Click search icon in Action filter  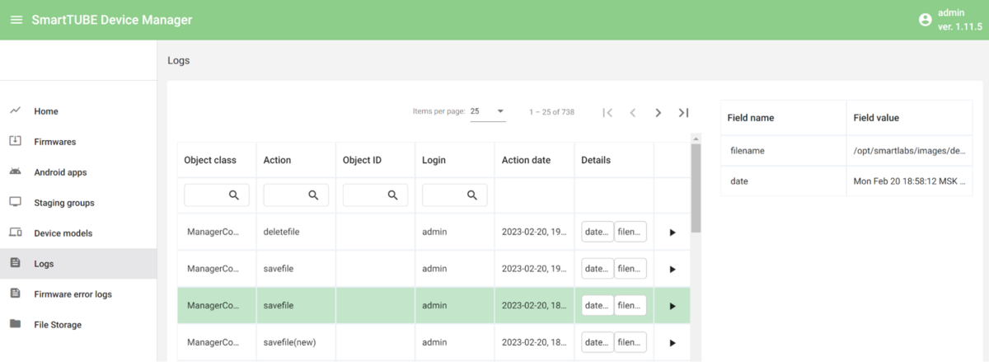(313, 195)
